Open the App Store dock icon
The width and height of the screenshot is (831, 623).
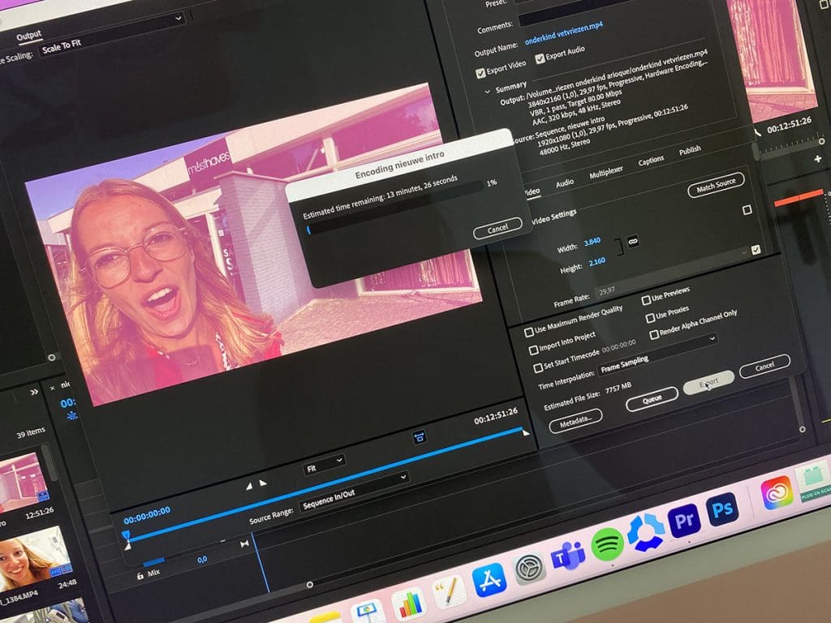pyautogui.click(x=489, y=578)
